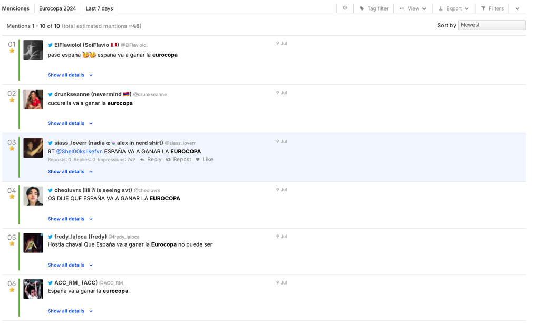Screen dimensions: 540x323
Task: Open the Tag filter tool
Action: tap(374, 8)
